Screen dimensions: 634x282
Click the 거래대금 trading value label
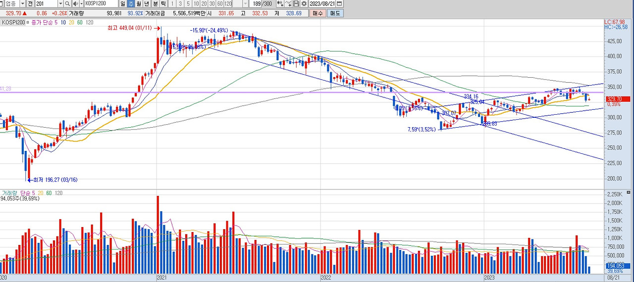(155, 13)
